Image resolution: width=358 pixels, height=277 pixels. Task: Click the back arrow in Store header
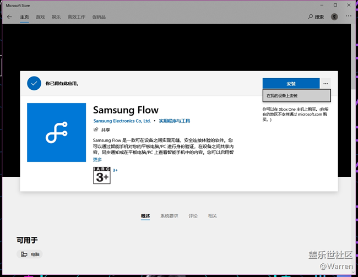(9, 17)
